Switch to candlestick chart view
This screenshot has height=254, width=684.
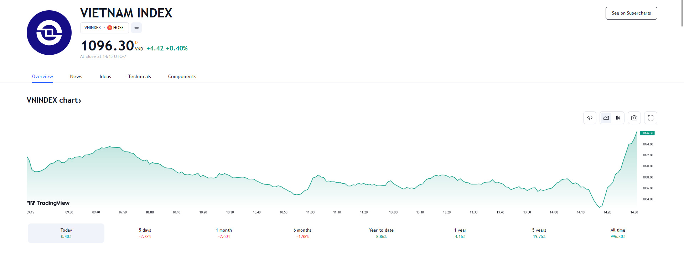click(618, 118)
